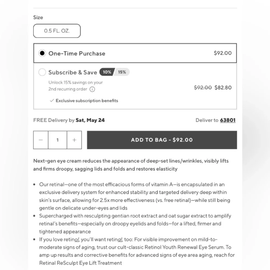Viewport: 270px width, 270px height.
Task: Click the One-Time Purchase $92.00 price
Action: (x=223, y=53)
